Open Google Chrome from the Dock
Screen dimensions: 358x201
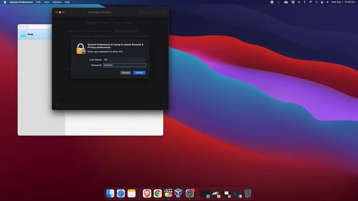158,194
